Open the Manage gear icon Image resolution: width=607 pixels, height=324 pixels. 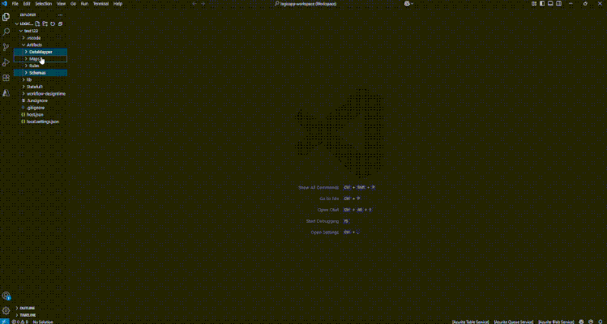point(6,310)
